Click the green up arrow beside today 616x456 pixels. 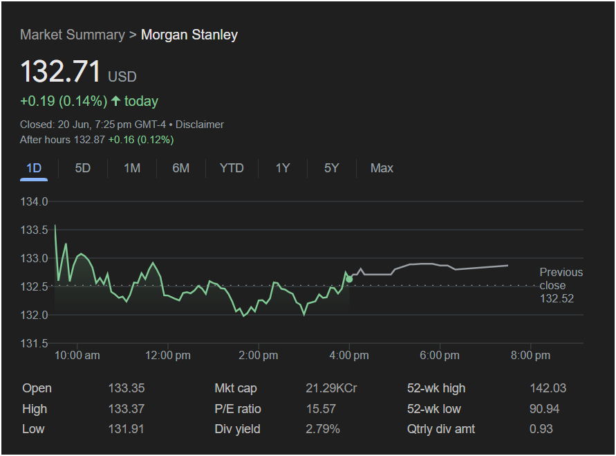(x=115, y=101)
